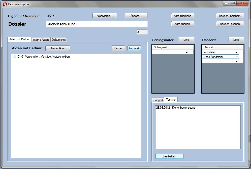Switch to the Dokumente tab

[59, 40]
